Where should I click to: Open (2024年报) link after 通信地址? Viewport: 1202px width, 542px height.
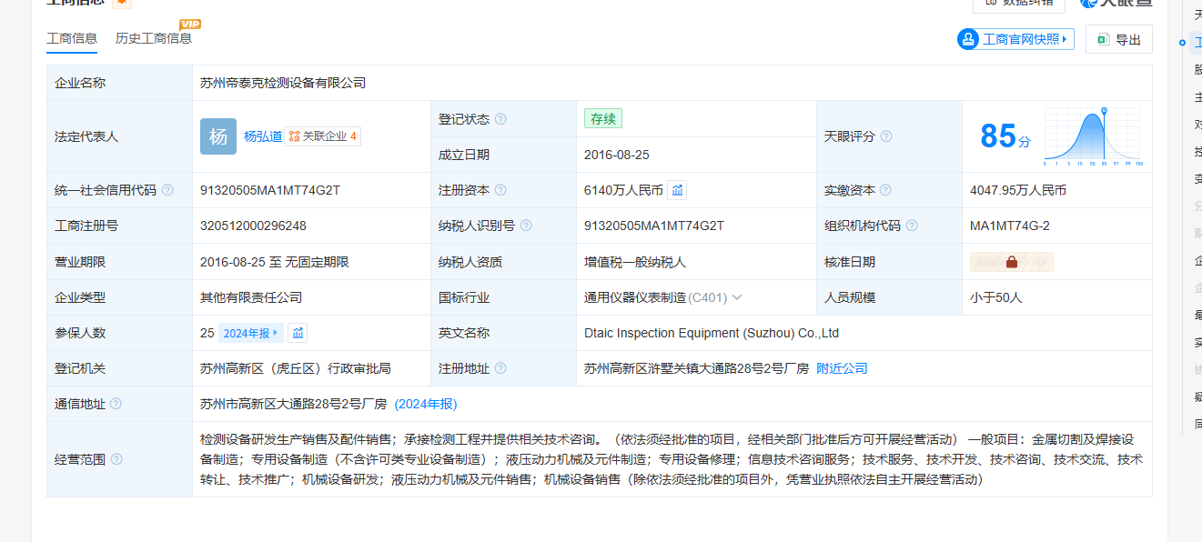tap(426, 404)
